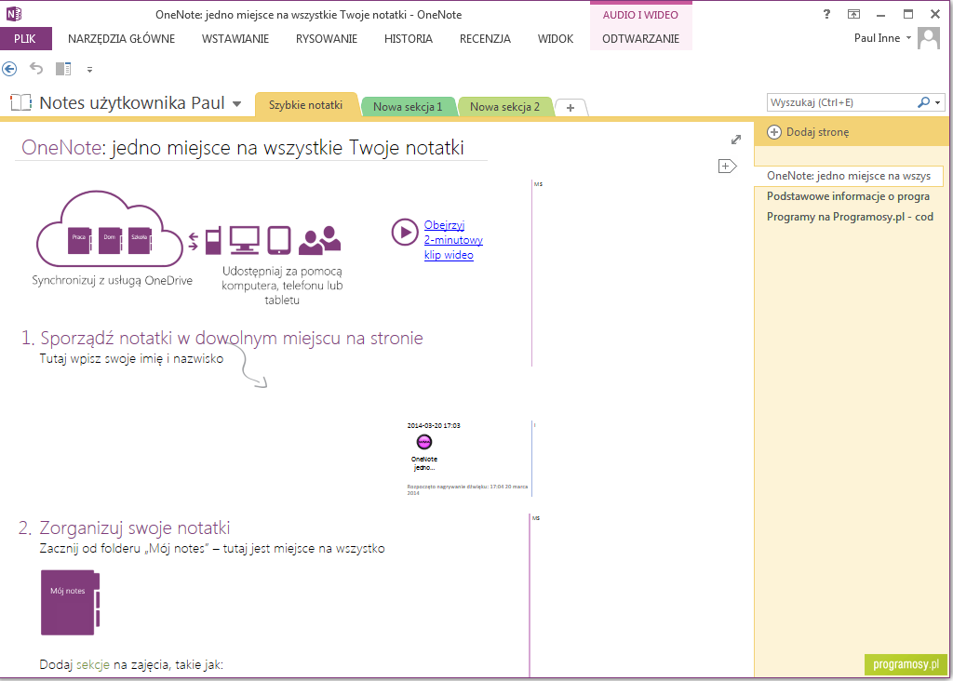Click the phone device icon
Viewport: 953px width, 681px height.
(x=213, y=241)
